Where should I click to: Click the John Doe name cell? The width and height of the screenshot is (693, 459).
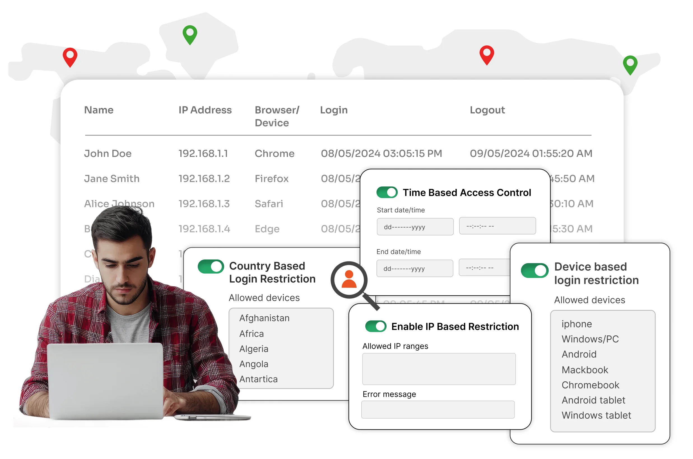[x=108, y=153]
